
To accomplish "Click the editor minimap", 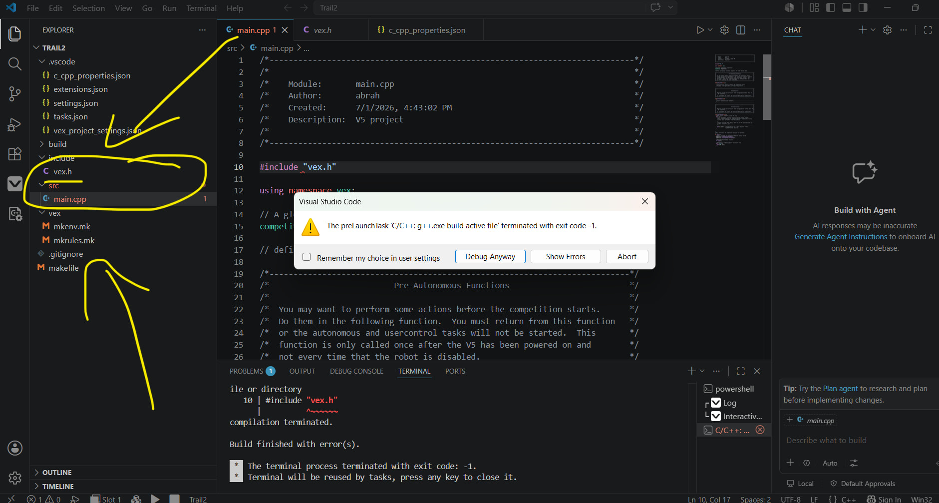I will click(x=734, y=100).
